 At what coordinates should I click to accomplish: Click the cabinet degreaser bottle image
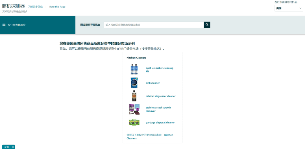(x=134, y=96)
